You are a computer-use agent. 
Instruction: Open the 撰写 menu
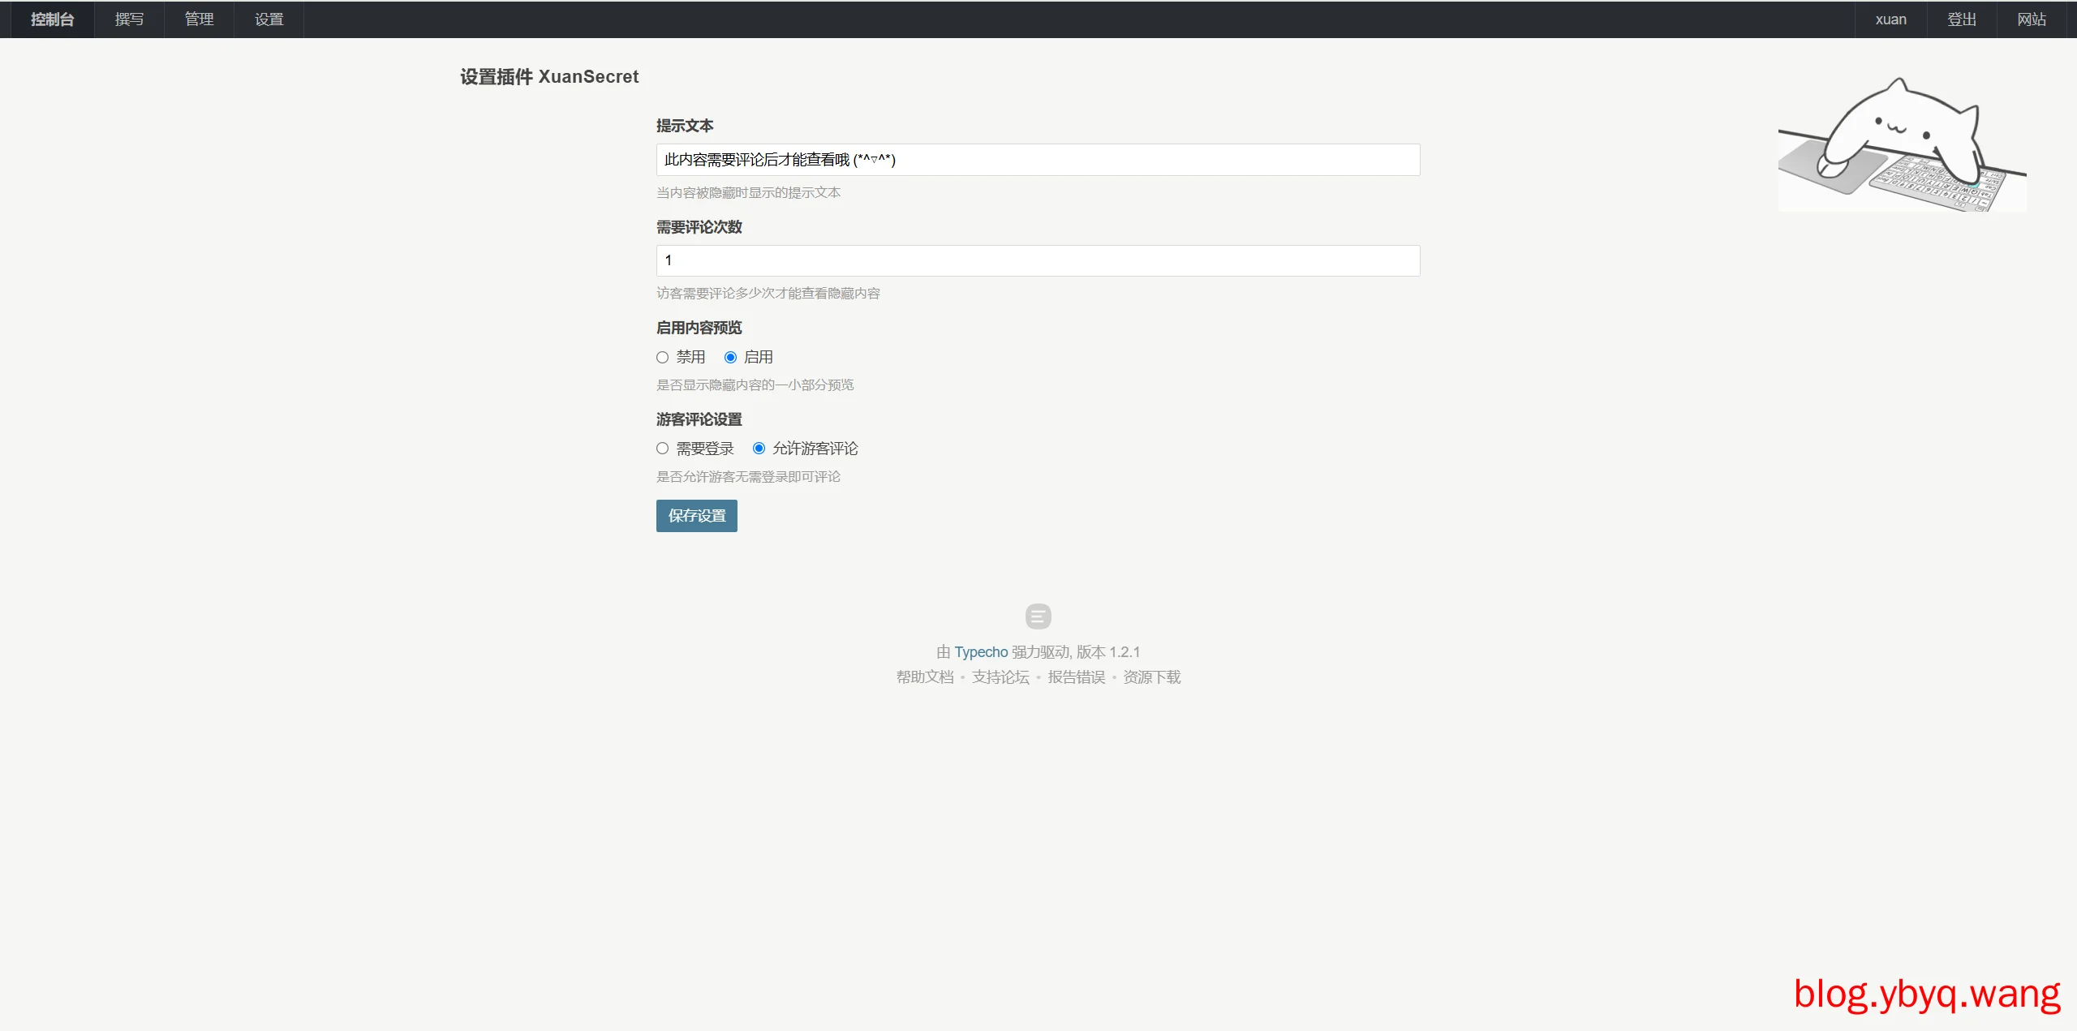[x=129, y=19]
